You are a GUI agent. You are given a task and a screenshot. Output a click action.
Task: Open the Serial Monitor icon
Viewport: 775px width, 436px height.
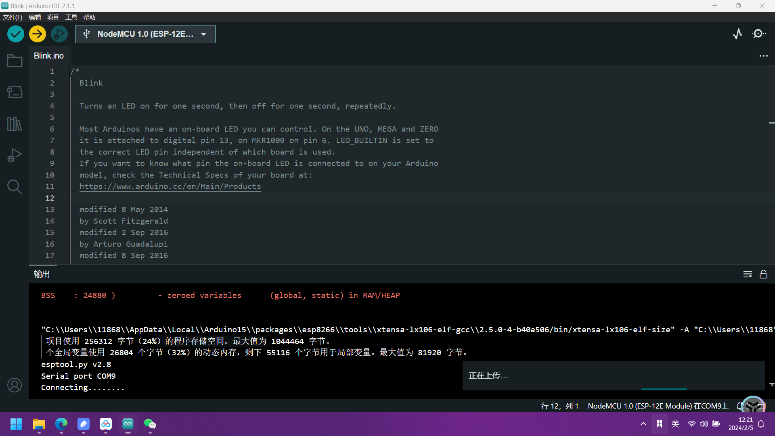(759, 34)
